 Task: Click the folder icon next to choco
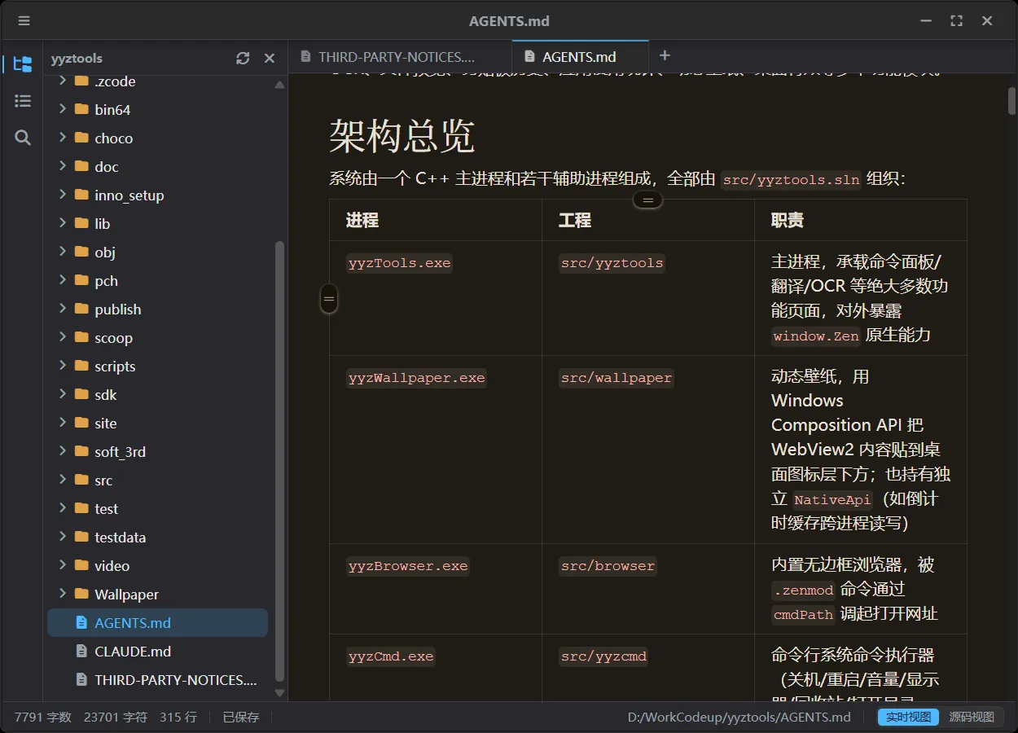coord(81,138)
